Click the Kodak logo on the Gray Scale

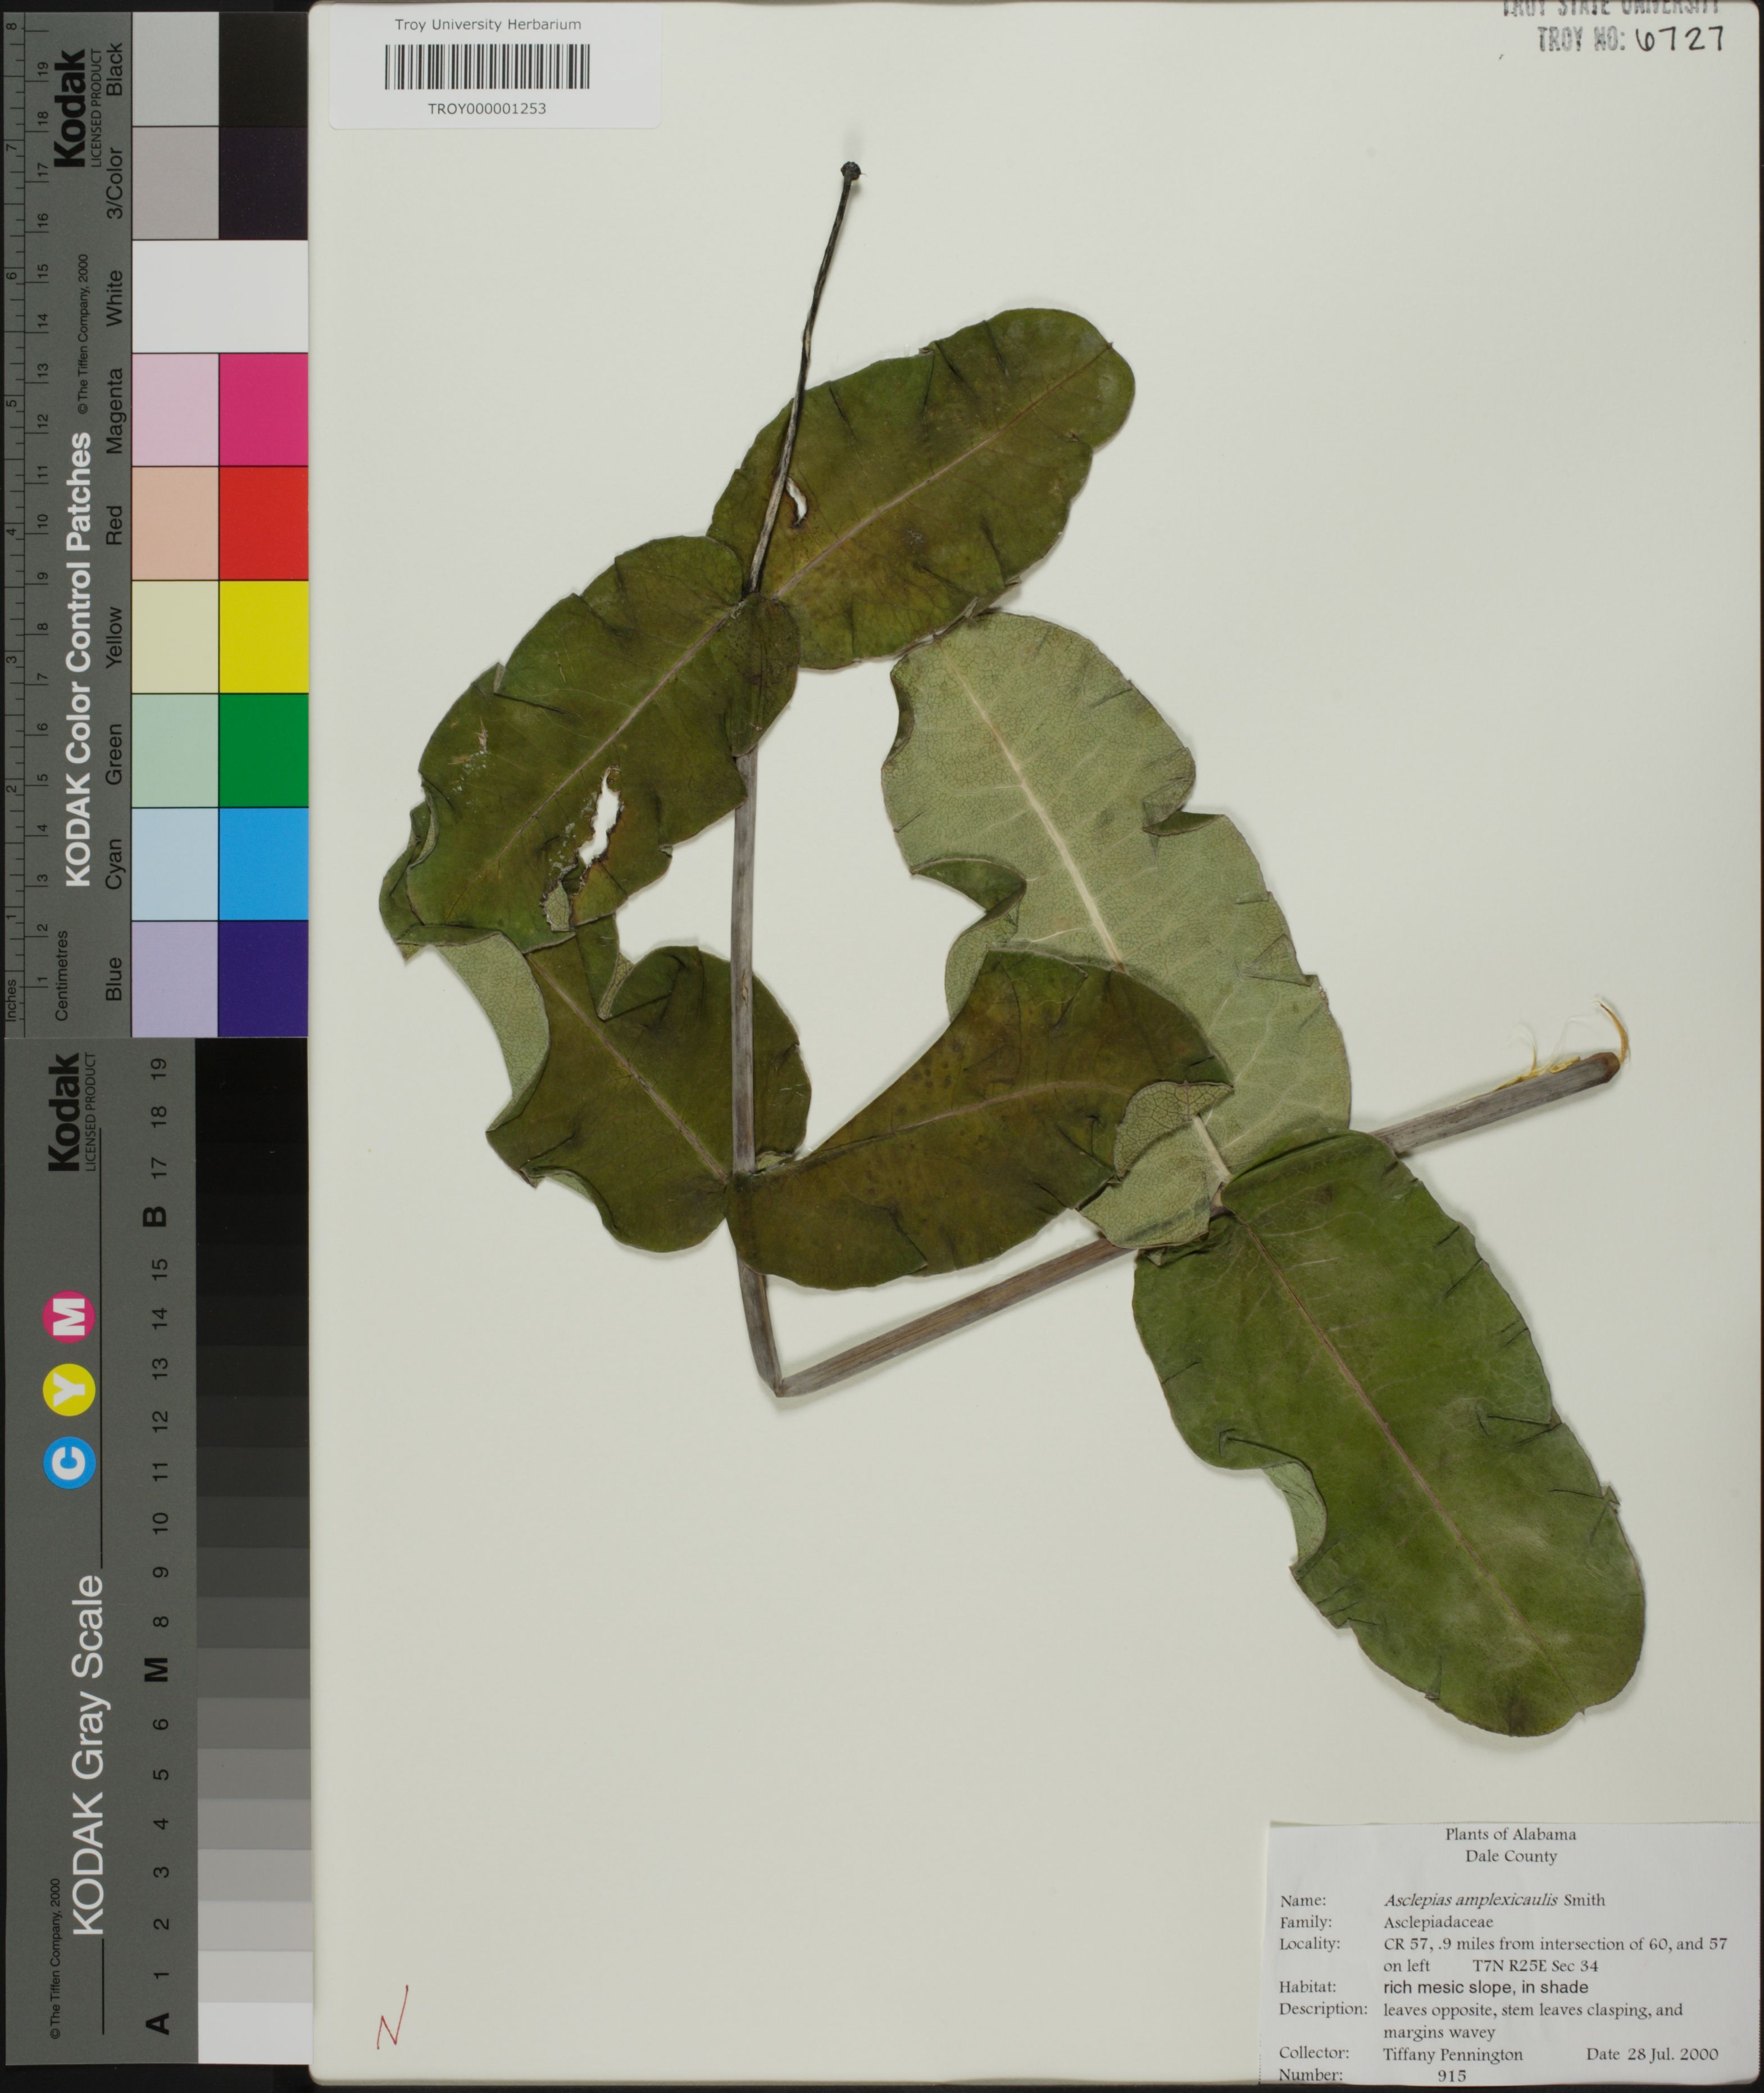[x=65, y=1111]
